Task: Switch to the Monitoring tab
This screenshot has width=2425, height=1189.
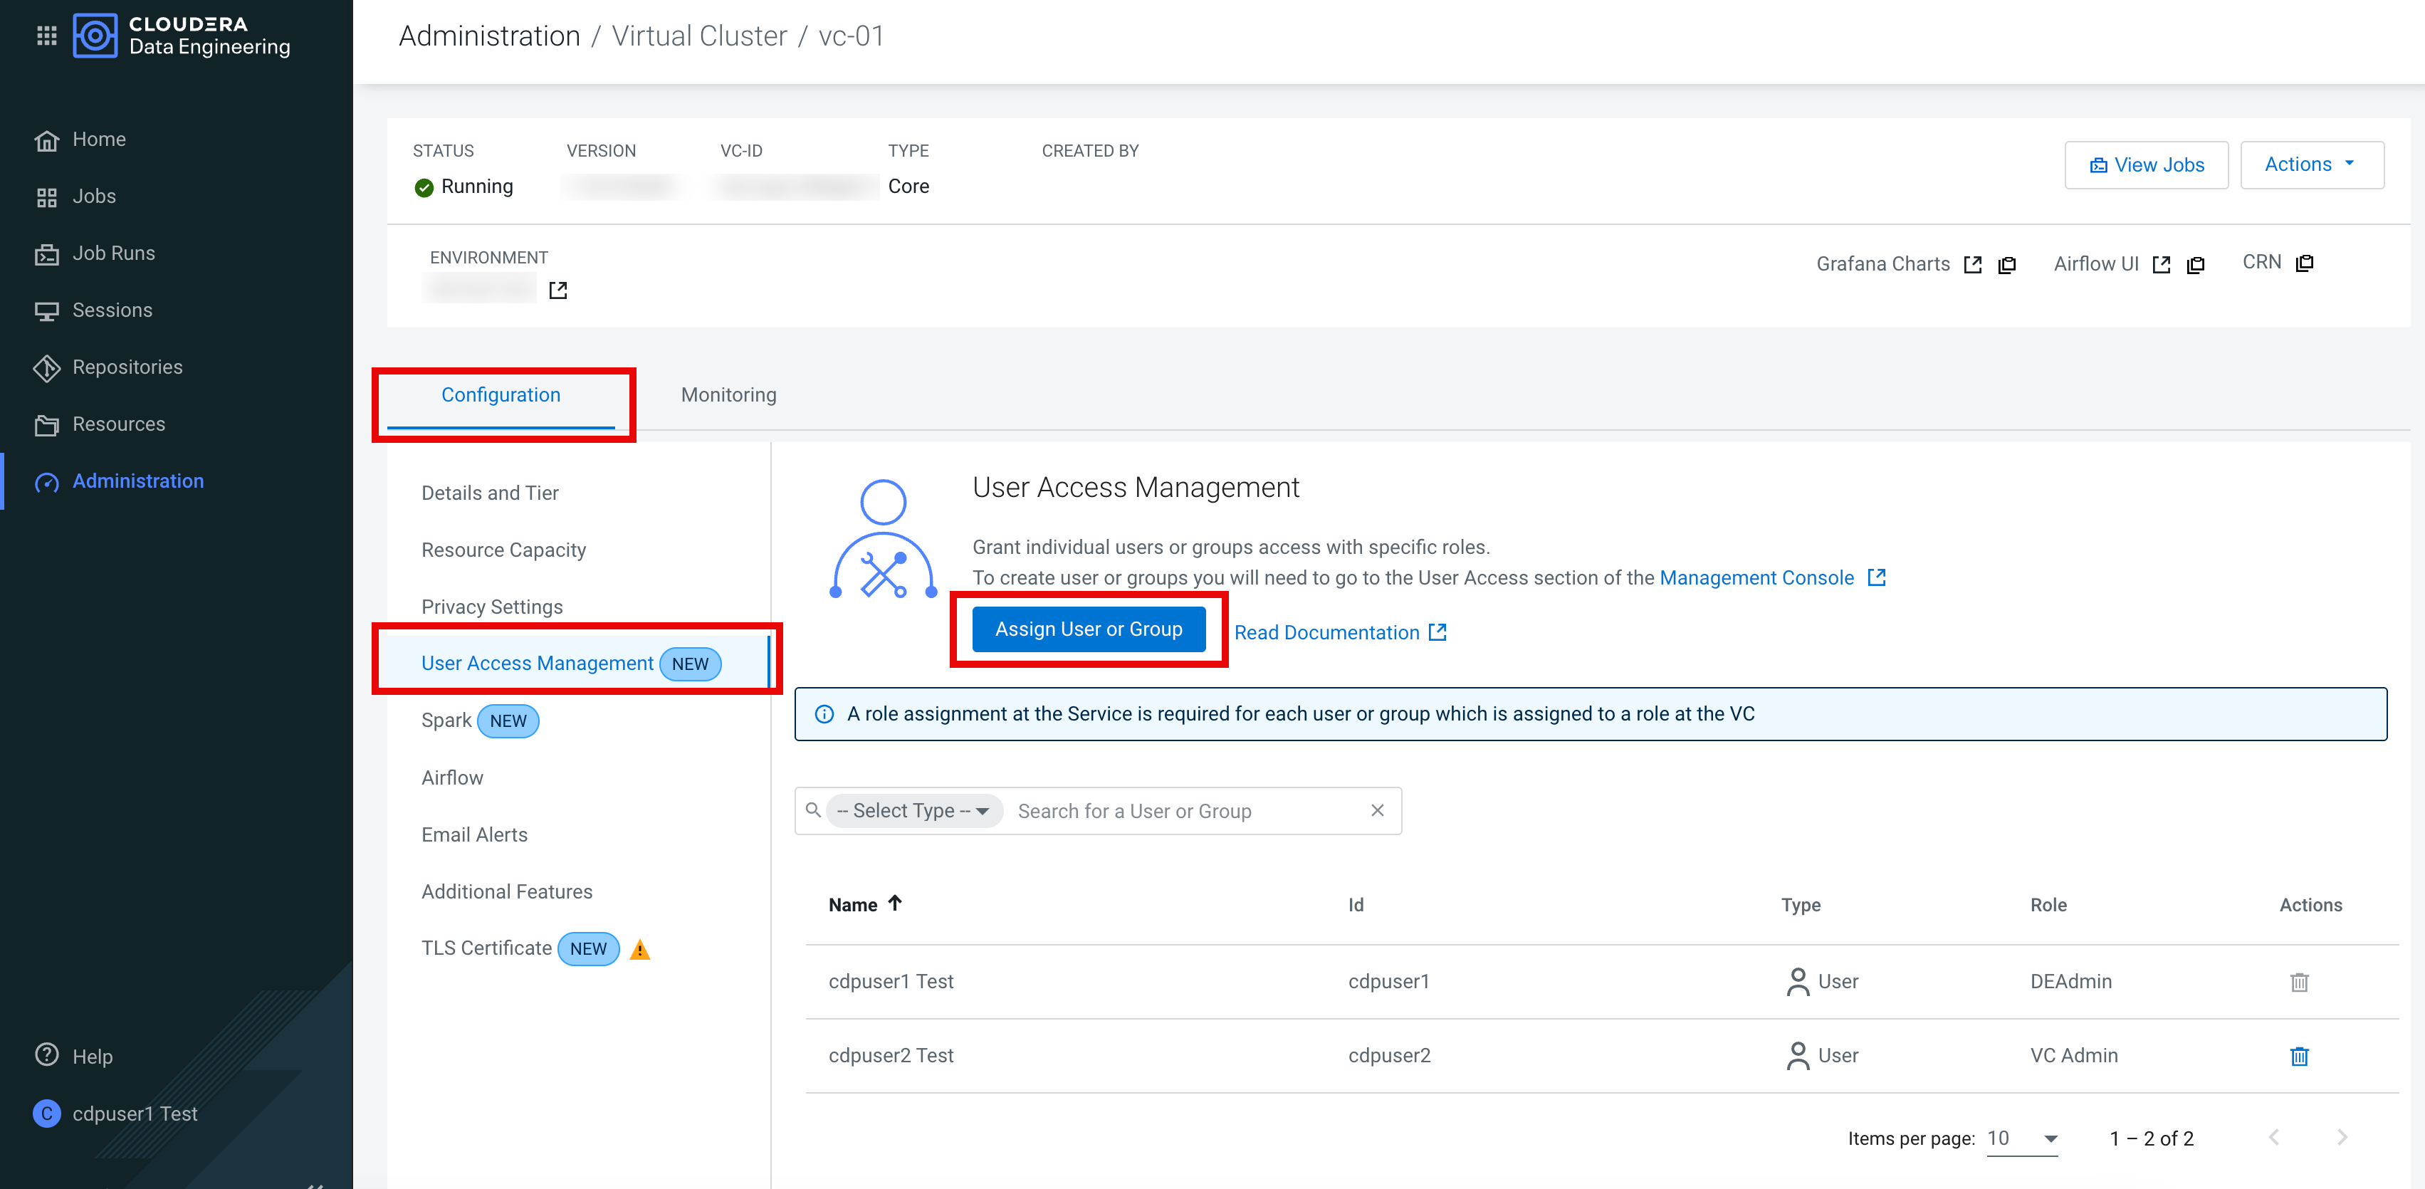Action: (x=728, y=395)
